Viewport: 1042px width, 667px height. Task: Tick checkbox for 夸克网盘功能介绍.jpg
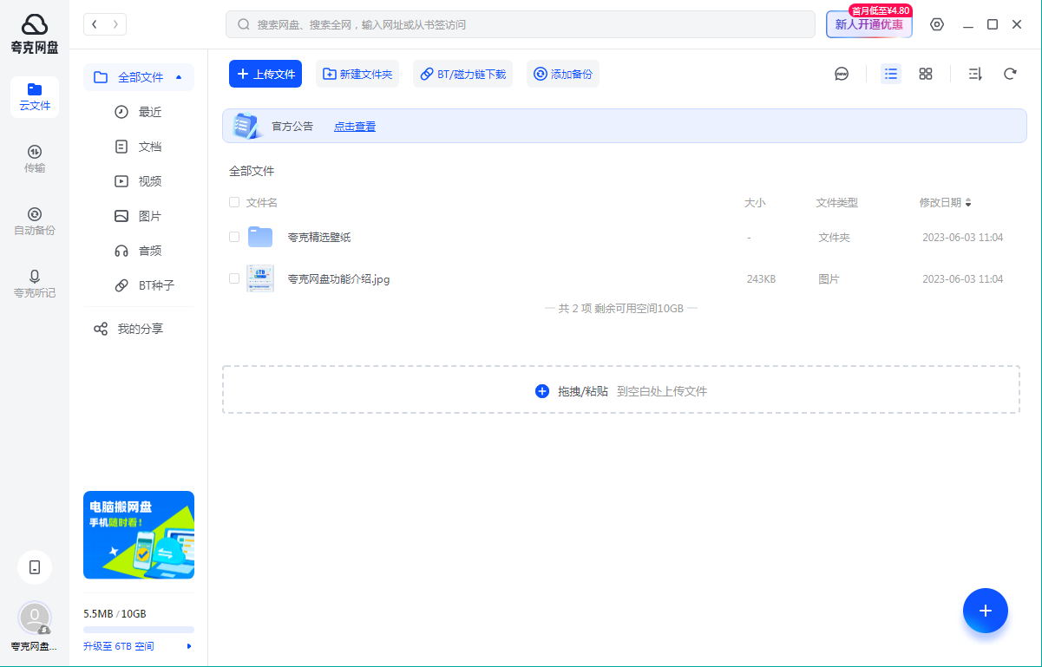click(234, 278)
